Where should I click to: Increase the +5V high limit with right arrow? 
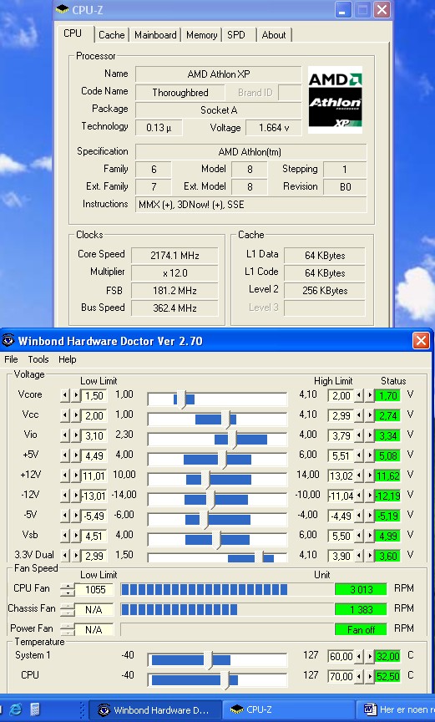(370, 456)
